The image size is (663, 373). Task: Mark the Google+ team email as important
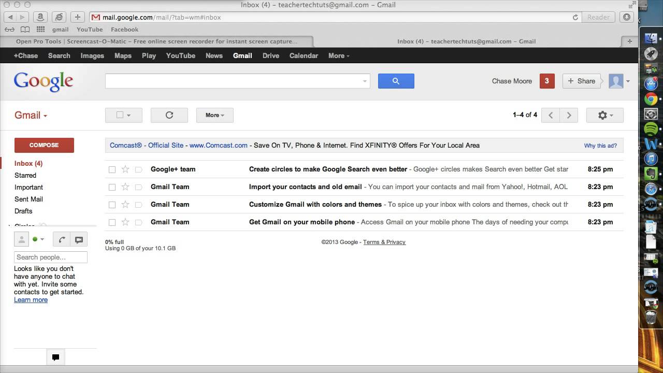pyautogui.click(x=138, y=169)
